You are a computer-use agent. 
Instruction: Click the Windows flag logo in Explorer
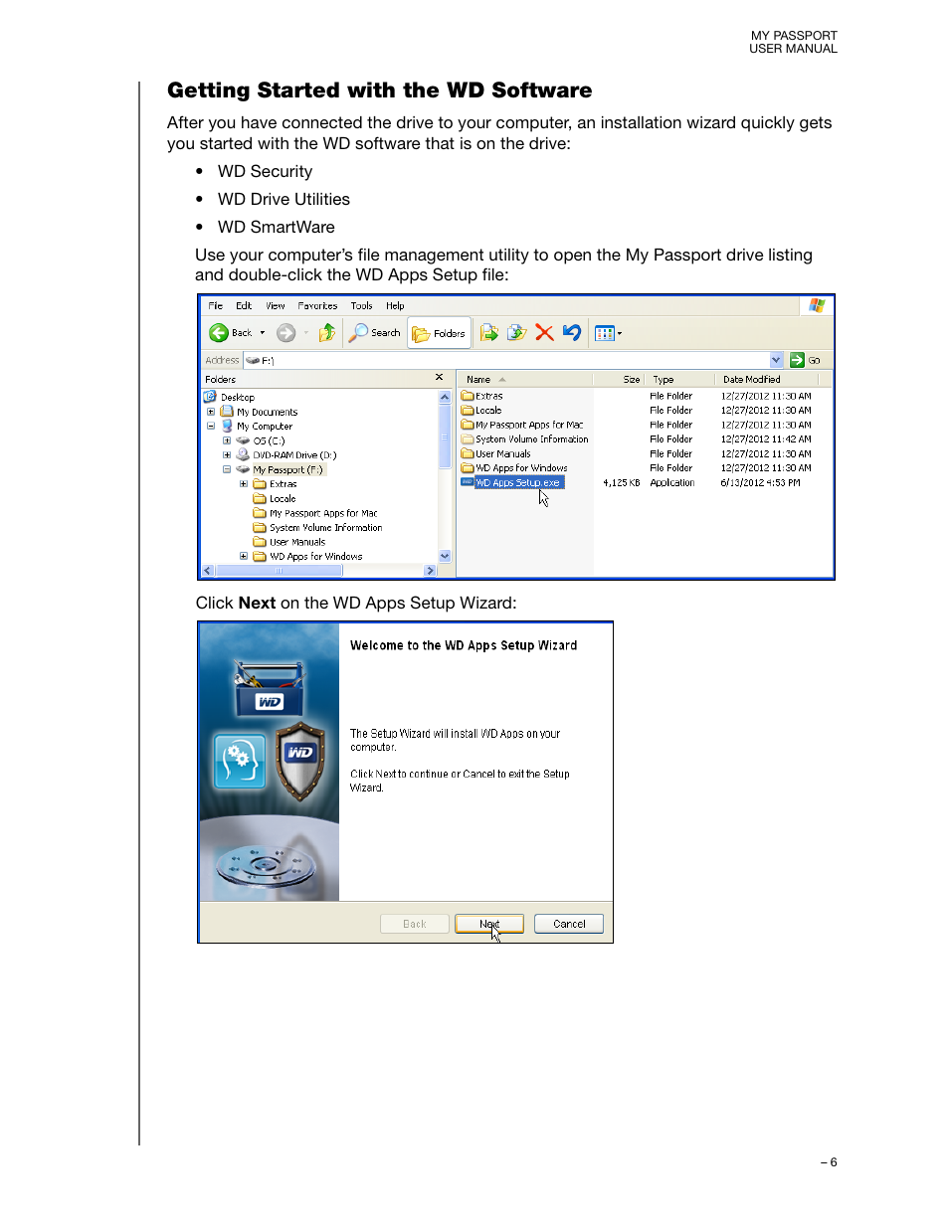(x=817, y=305)
